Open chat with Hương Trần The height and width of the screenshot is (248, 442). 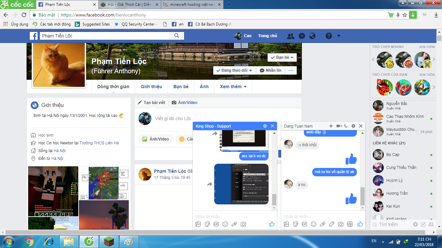tap(403, 193)
